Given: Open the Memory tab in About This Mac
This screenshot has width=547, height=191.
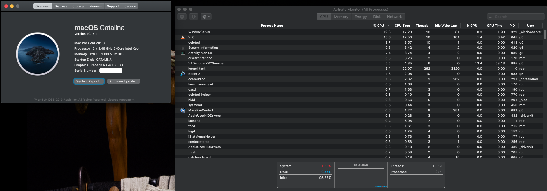Looking at the screenshot, I should pyautogui.click(x=96, y=6).
